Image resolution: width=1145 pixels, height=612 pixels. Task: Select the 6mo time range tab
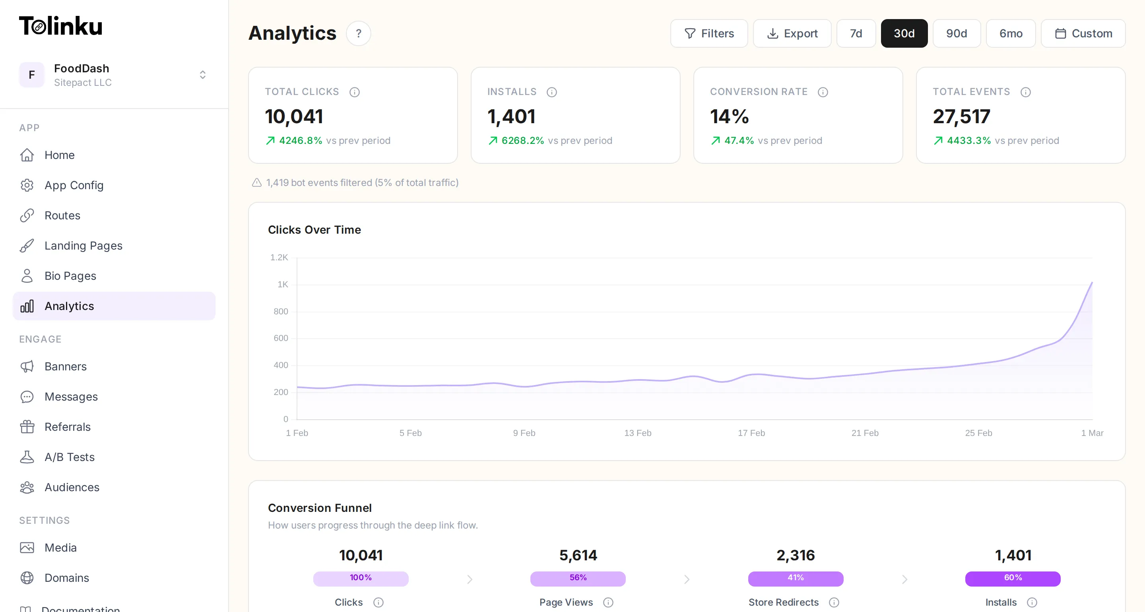click(1011, 33)
